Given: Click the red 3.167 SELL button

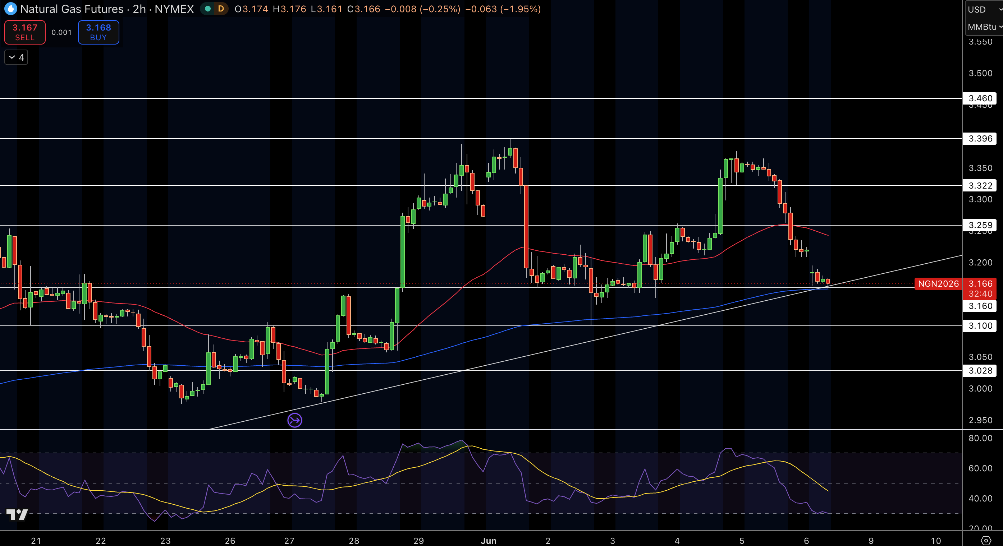Looking at the screenshot, I should click(25, 32).
